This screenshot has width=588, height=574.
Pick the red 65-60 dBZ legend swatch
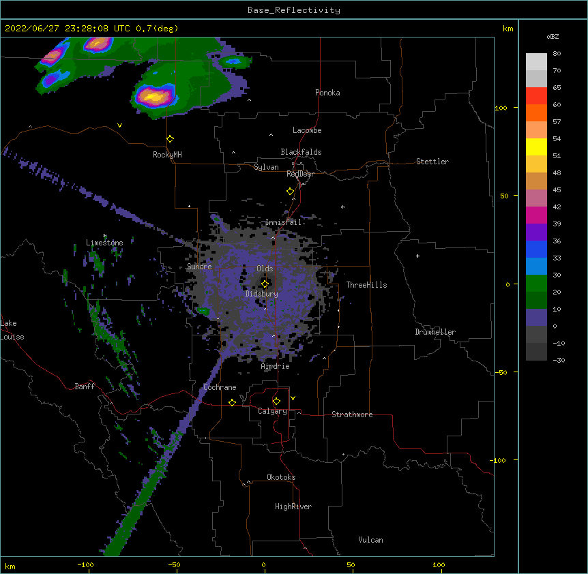[536, 96]
